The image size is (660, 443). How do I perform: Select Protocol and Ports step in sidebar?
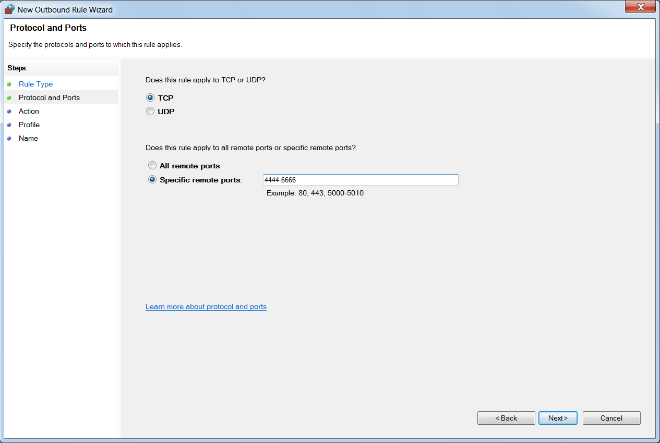point(49,97)
